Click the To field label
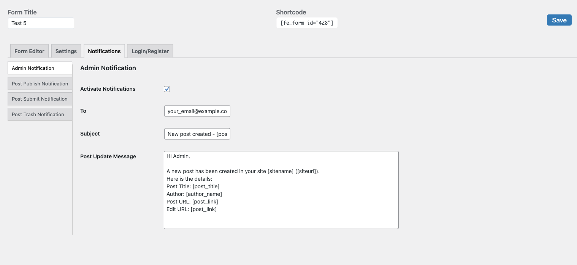 [x=83, y=111]
